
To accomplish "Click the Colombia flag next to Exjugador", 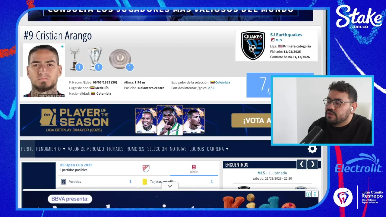I will [212, 82].
